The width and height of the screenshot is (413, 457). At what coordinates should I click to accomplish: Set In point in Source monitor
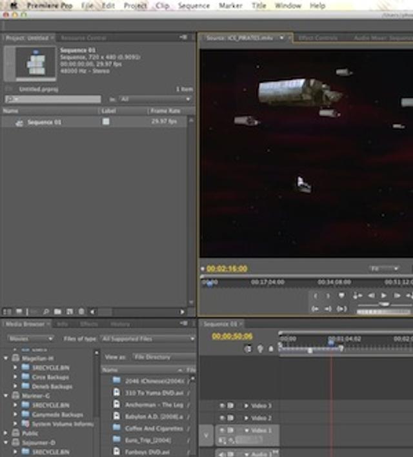315,296
